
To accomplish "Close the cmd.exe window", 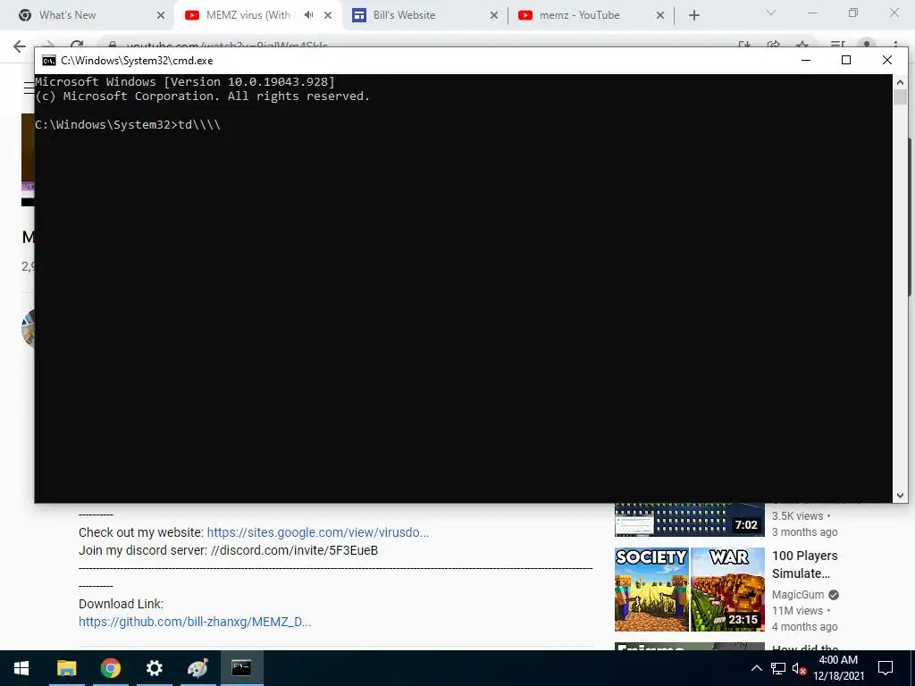I will pos(887,60).
